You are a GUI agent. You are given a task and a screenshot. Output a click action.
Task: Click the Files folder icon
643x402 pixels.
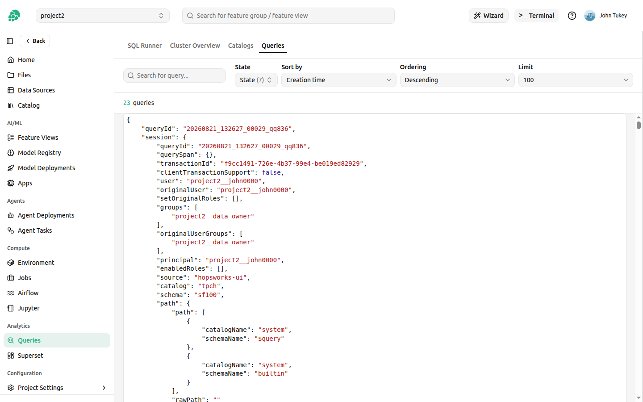tap(11, 75)
